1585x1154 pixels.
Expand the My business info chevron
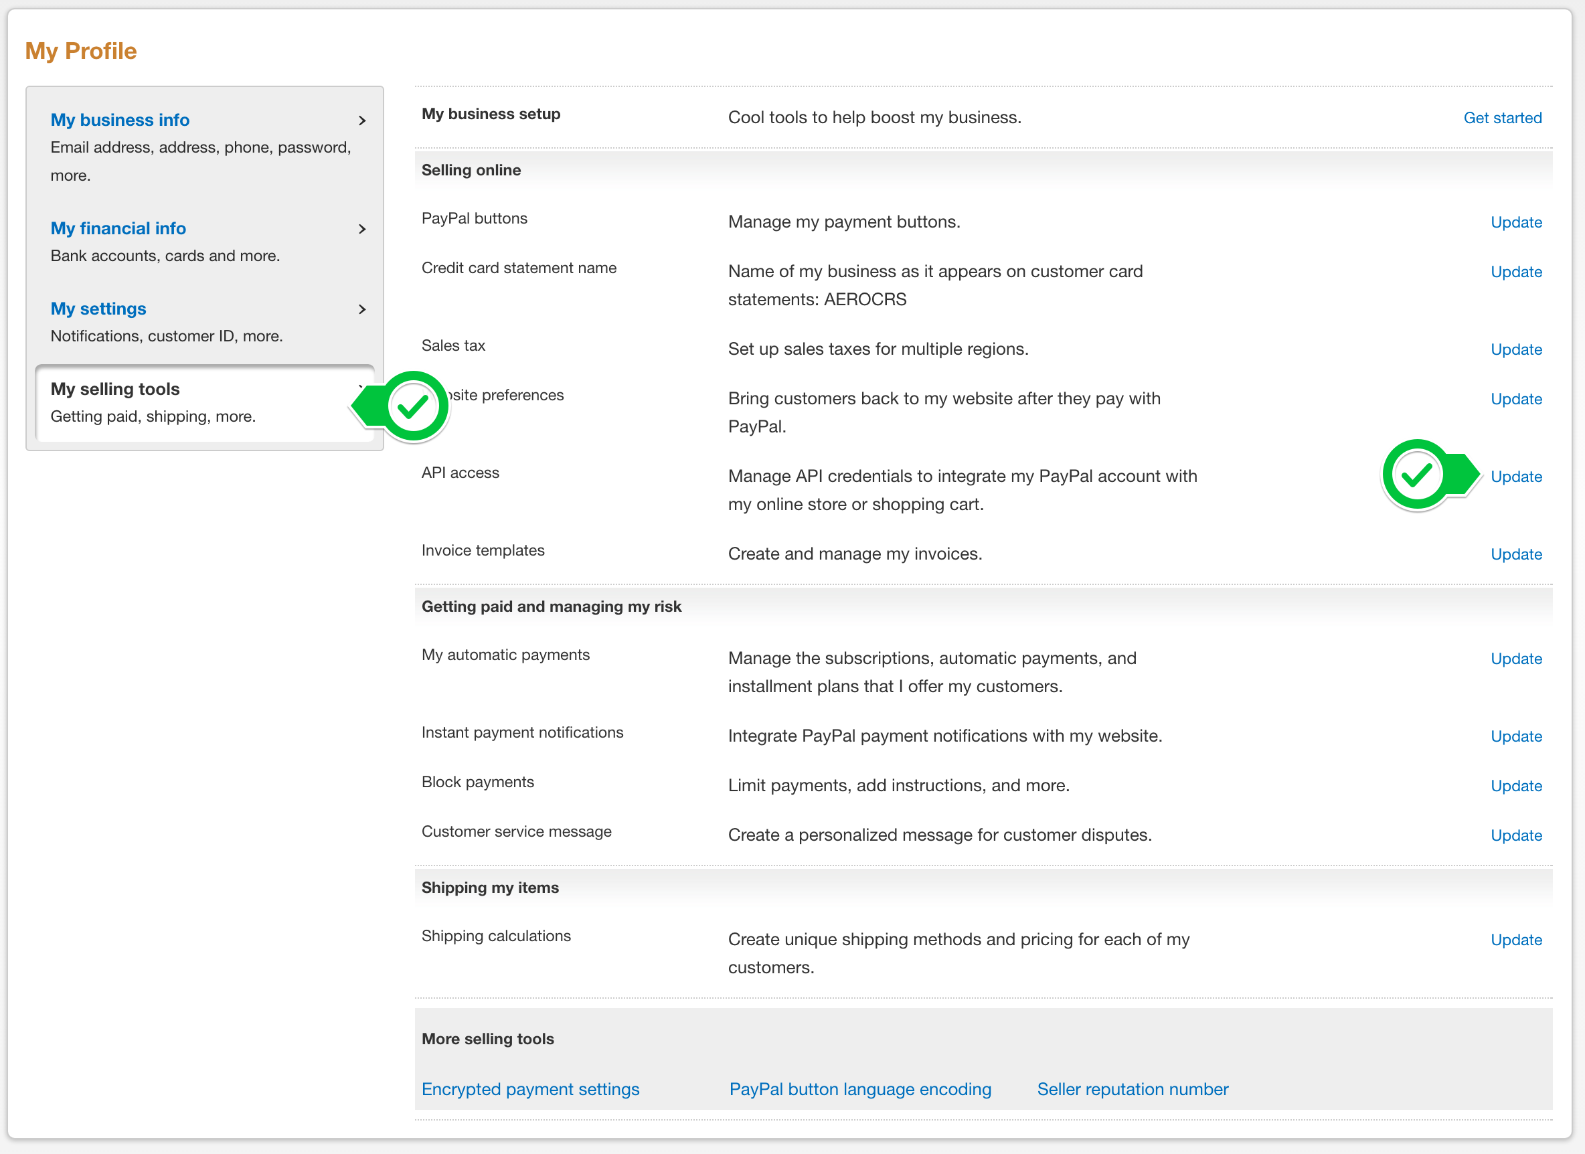(x=362, y=120)
